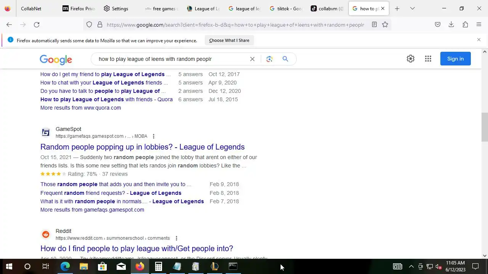Screen dimensions: 488x274
Task: Reload the current page
Action: (37, 25)
